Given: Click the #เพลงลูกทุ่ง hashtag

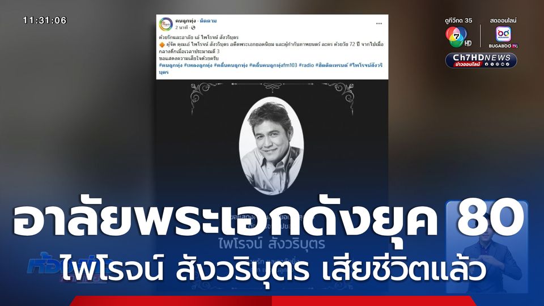Looking at the screenshot, I should click(198, 65).
